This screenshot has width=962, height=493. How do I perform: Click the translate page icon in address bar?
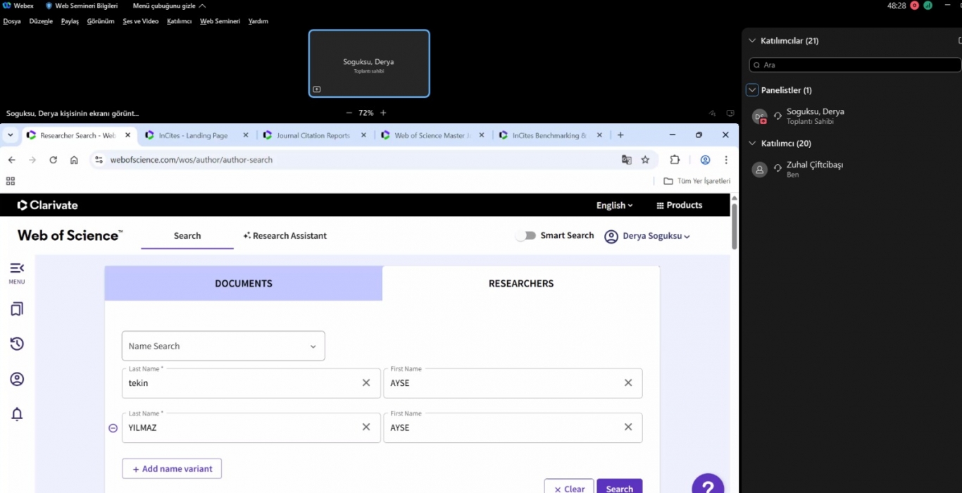(627, 160)
